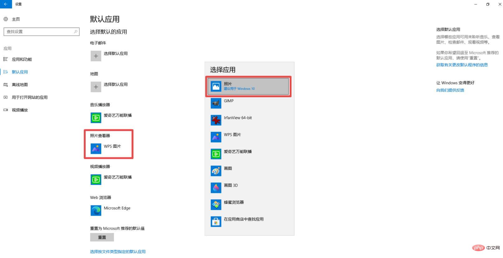Select the IrfanView 64-bit icon
Viewport: 503px width, 258px height.
coord(216,120)
